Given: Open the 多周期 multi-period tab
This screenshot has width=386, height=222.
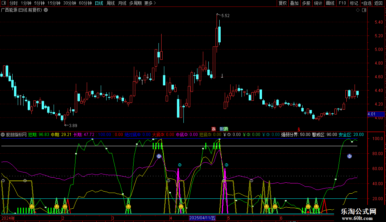Looking at the screenshot, I should coord(135,3).
